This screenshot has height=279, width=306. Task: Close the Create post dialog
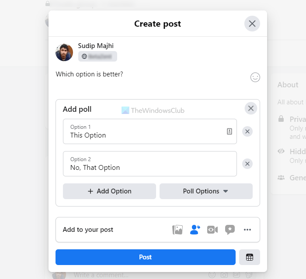[252, 24]
